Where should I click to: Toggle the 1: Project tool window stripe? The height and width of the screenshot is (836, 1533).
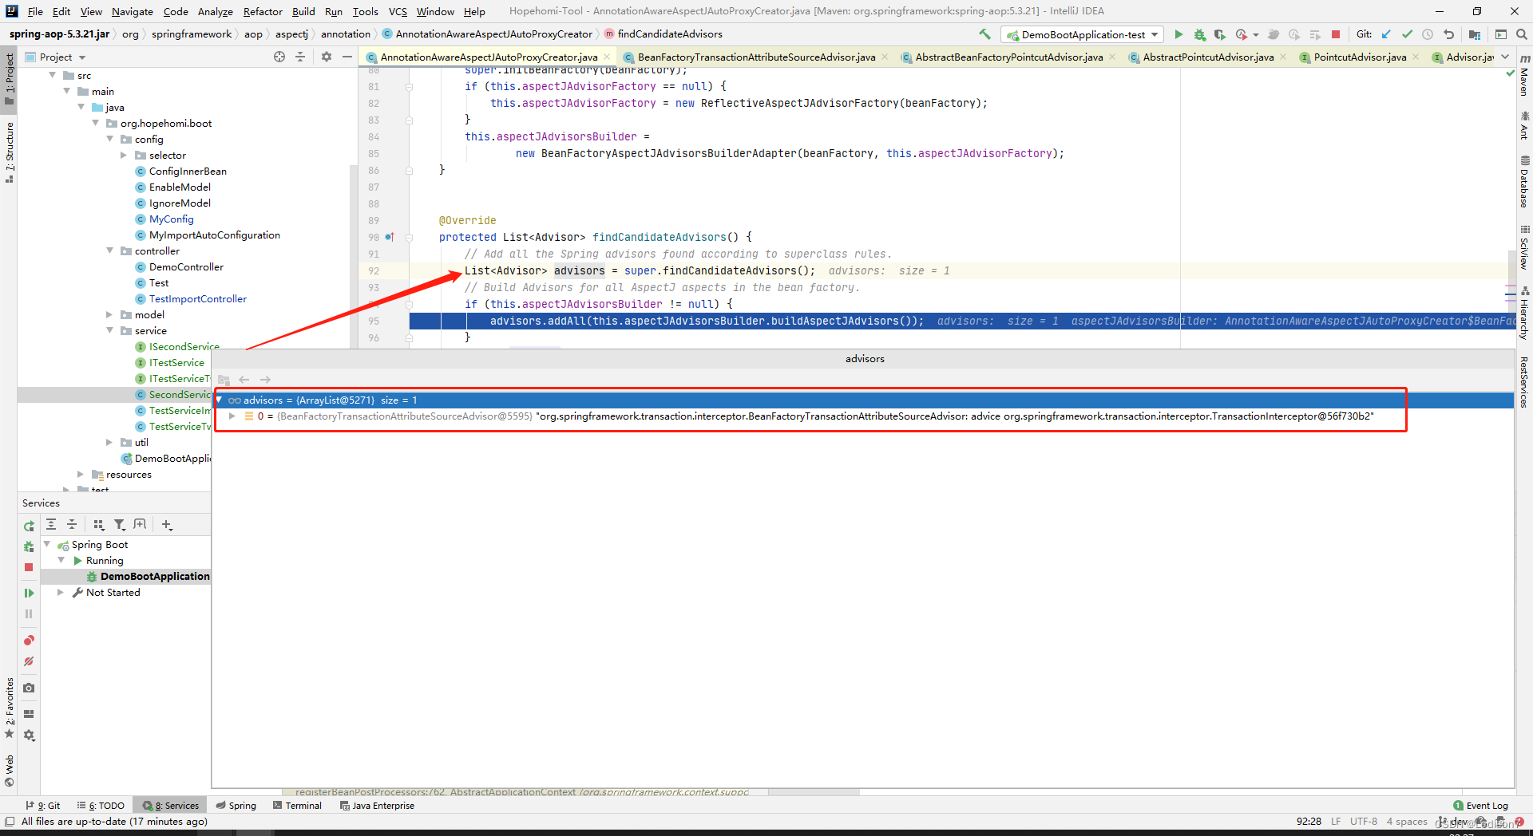coord(9,78)
